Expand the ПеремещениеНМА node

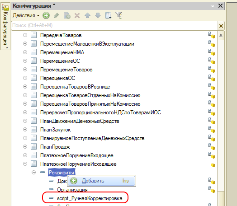(25, 52)
